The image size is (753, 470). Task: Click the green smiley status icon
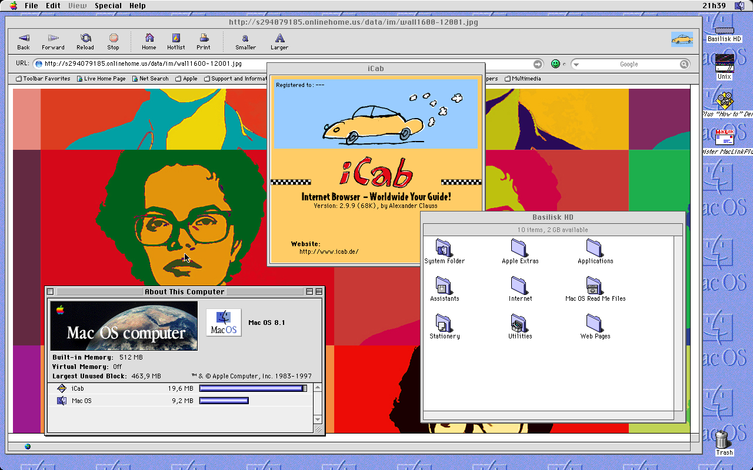(x=555, y=64)
